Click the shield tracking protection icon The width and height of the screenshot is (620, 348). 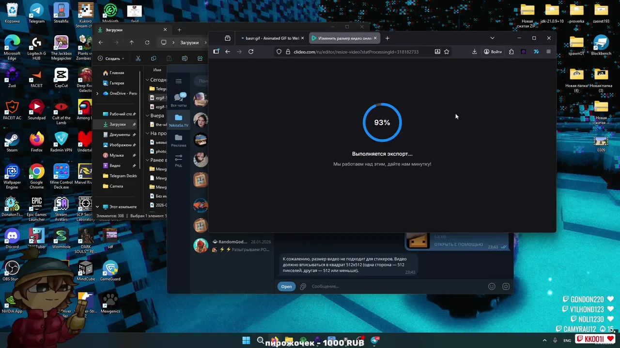pyautogui.click(x=279, y=52)
